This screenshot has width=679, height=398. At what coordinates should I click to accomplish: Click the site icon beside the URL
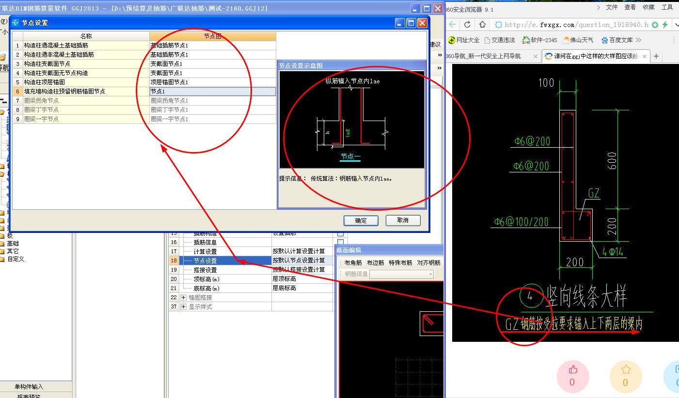(499, 25)
